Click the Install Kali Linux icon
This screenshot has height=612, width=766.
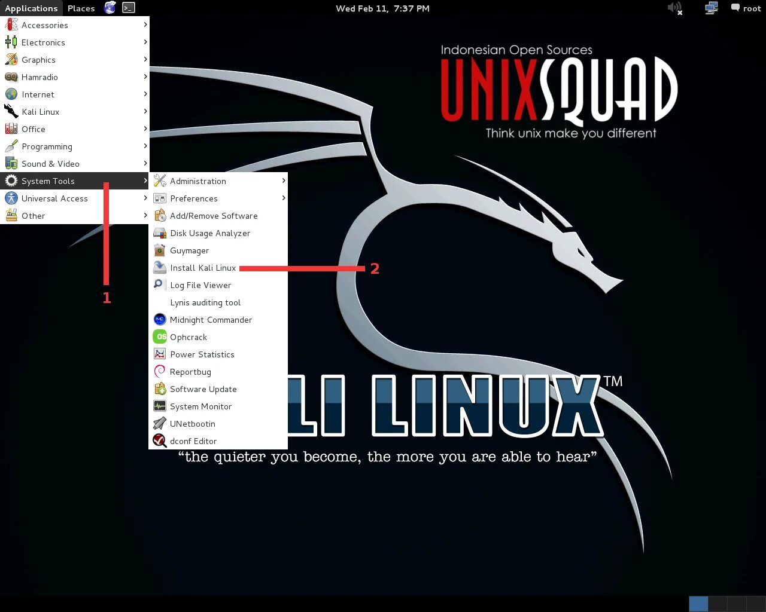(x=160, y=268)
